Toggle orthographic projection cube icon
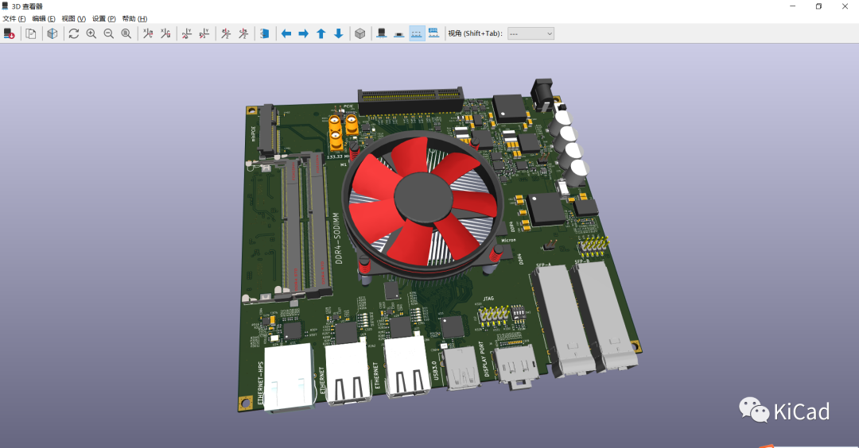 coord(360,33)
